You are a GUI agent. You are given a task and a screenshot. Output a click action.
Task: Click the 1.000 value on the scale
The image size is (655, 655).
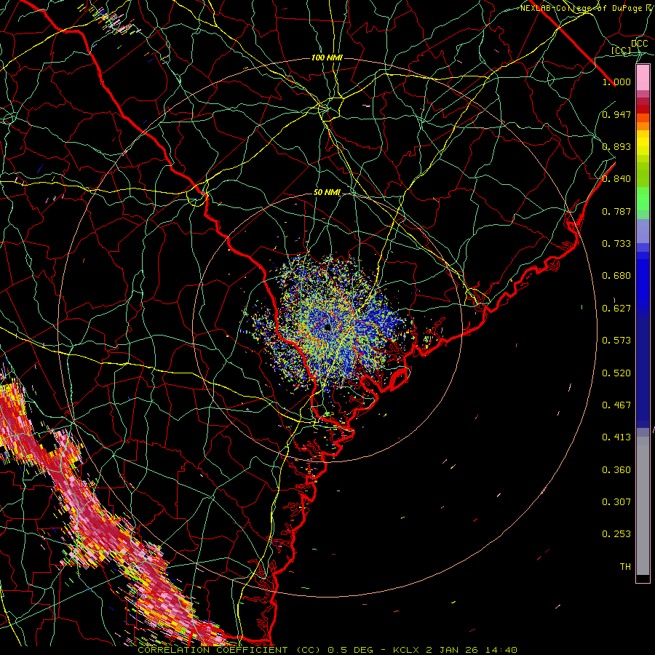[616, 82]
